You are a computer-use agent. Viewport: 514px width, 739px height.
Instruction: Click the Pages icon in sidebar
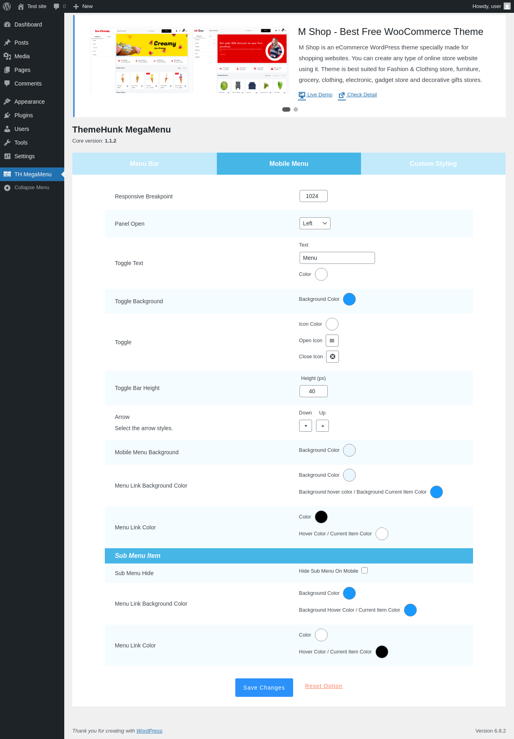click(7, 70)
